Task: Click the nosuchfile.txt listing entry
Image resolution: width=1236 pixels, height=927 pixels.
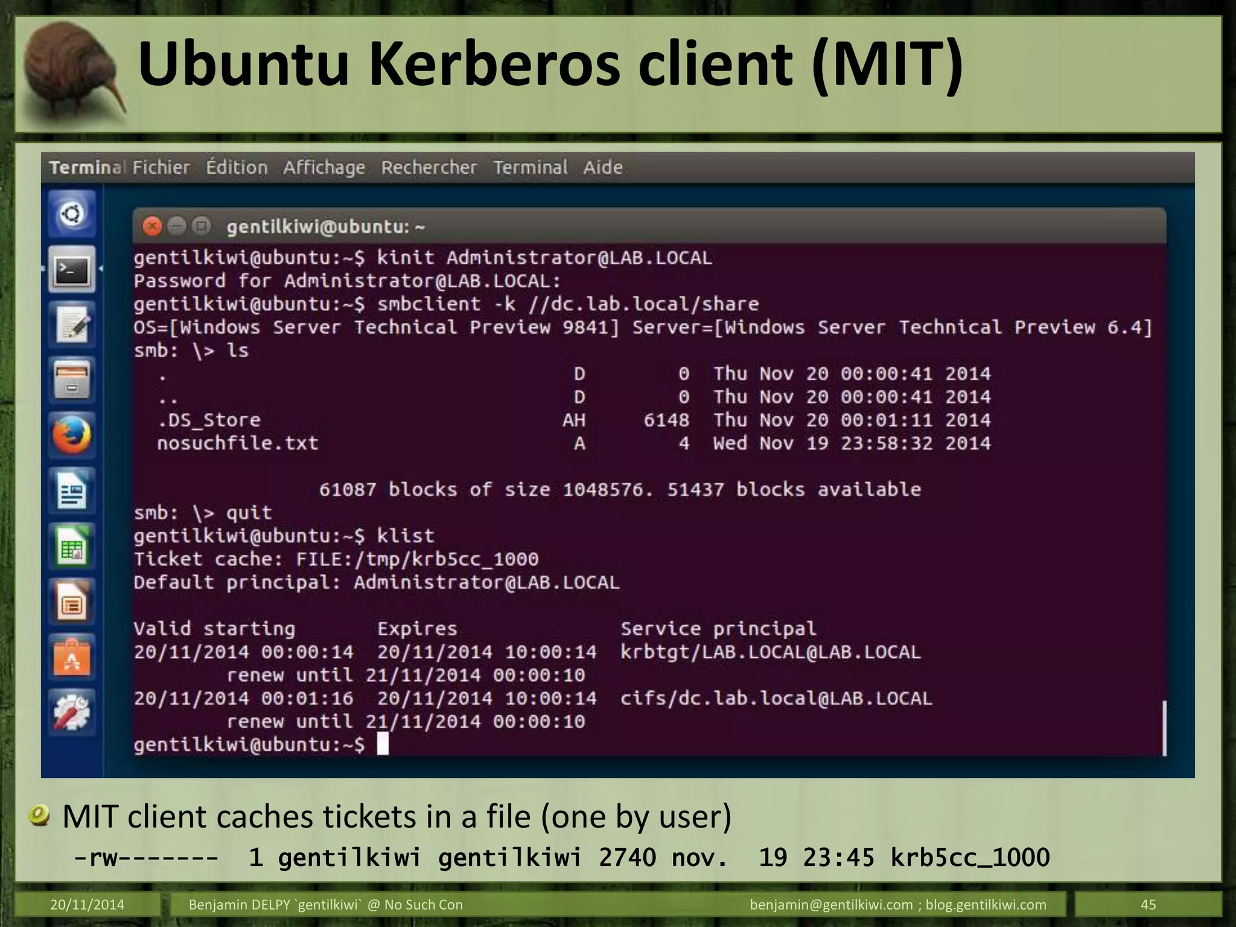Action: [237, 443]
